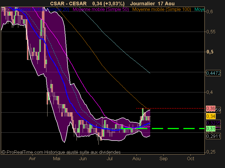
Task: Click the bold 0,5 axis value
Action: tap(210, 52)
